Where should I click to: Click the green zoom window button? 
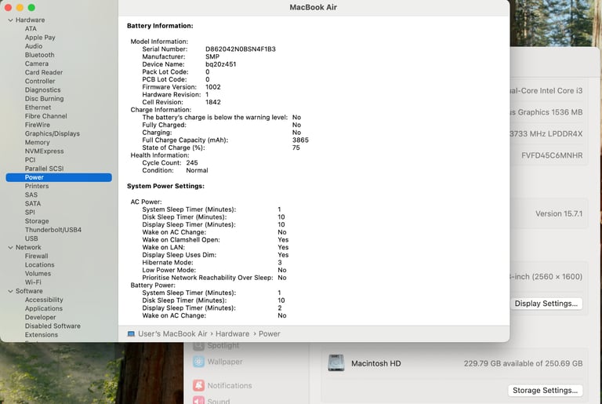pyautogui.click(x=31, y=7)
